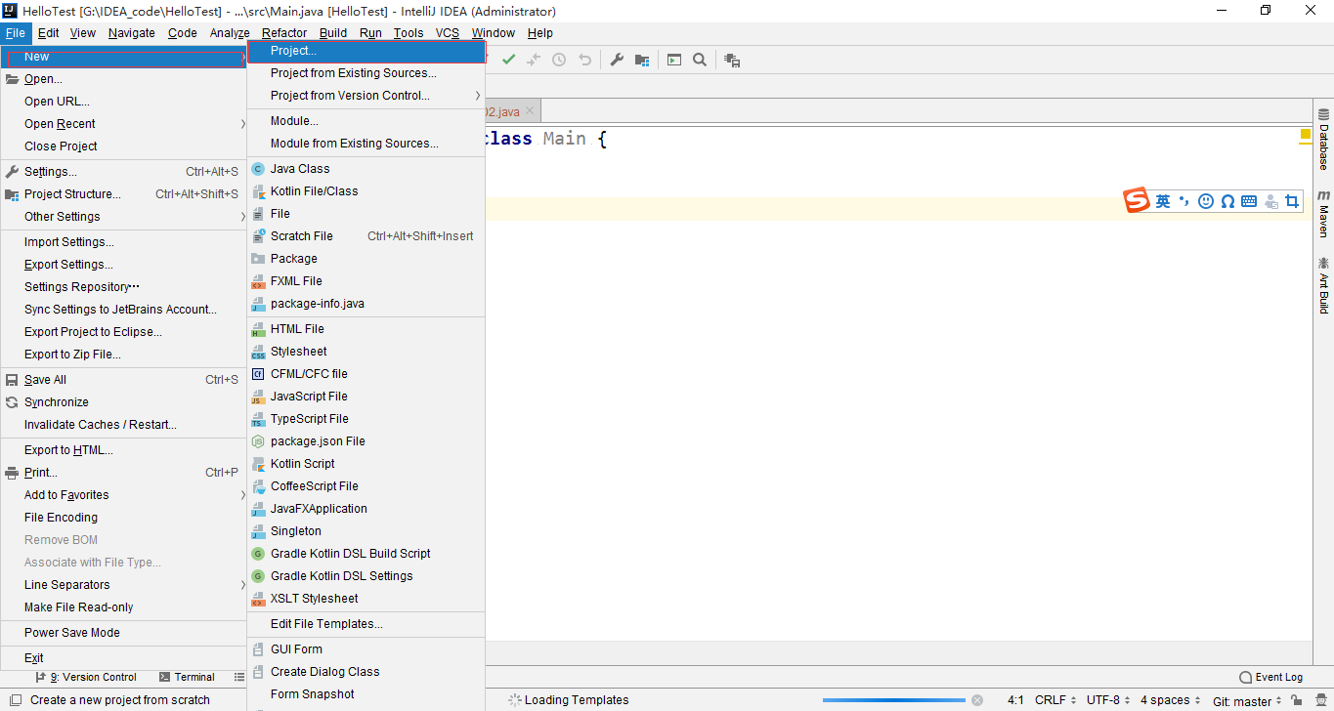
Task: Click the crop screenshot icon in IME bar
Action: point(1292,201)
